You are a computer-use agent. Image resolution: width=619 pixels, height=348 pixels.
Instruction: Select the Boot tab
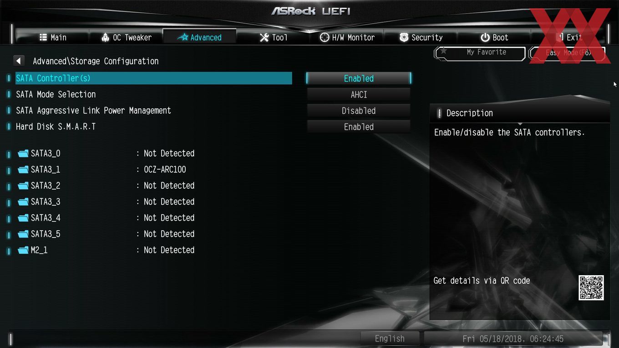[x=494, y=37]
